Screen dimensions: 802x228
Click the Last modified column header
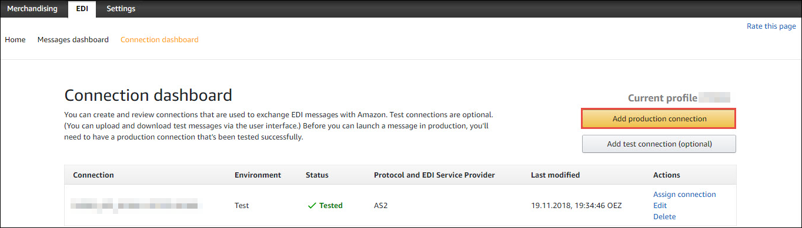[x=555, y=175]
